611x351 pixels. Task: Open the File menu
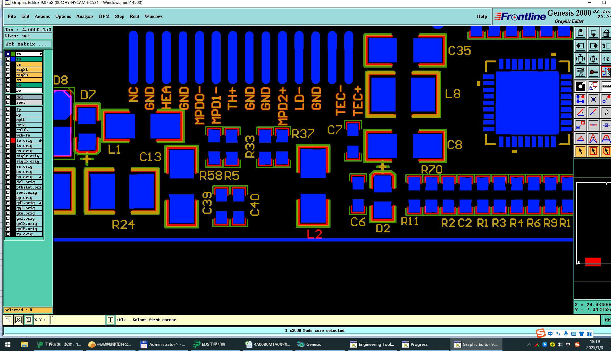pyautogui.click(x=12, y=16)
